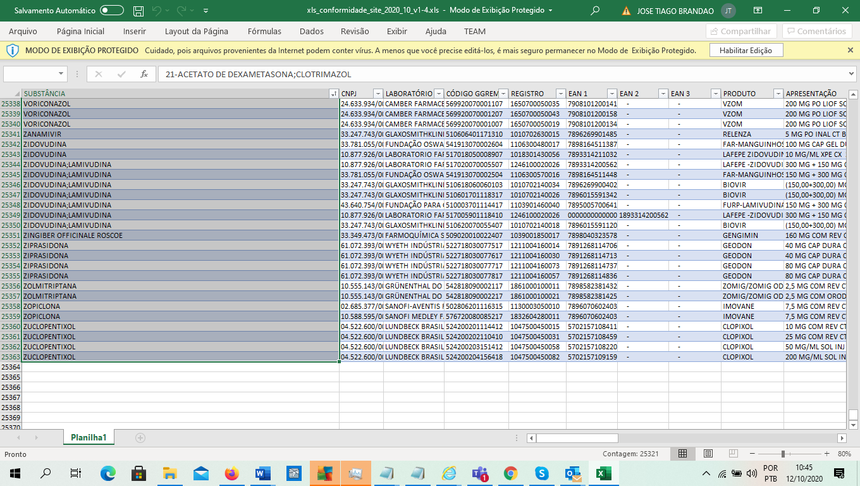This screenshot has height=486, width=860.
Task: Click the Insert Function fx icon
Action: point(144,74)
